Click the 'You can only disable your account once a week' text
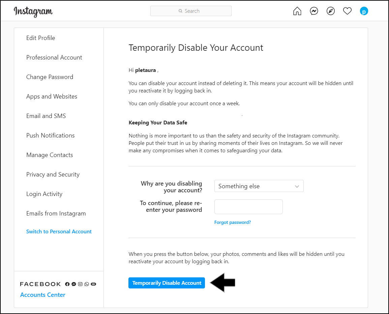The width and height of the screenshot is (389, 314). (x=184, y=104)
